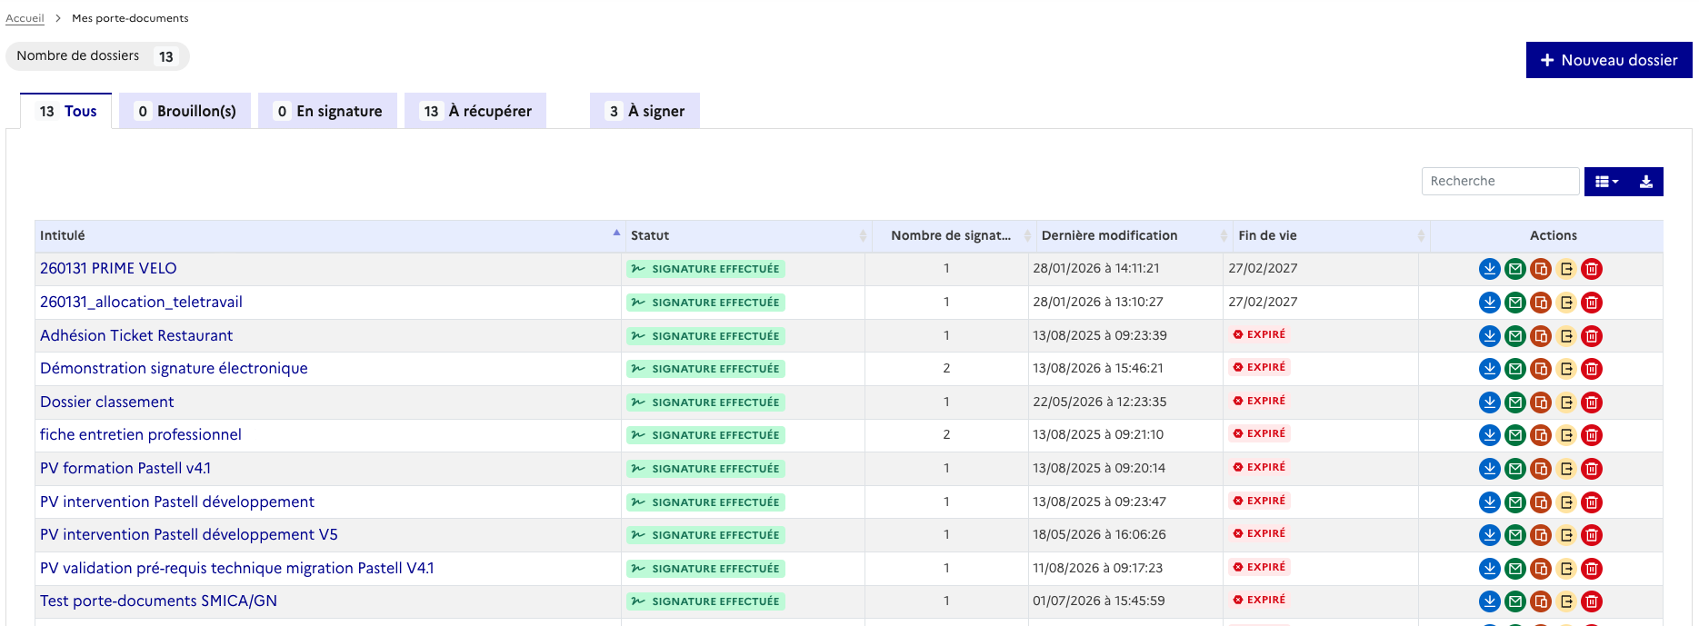Screen dimensions: 1699x626
Task: Duplicate the Adhésion Ticket Restaurant dossier
Action: [x=1540, y=336]
